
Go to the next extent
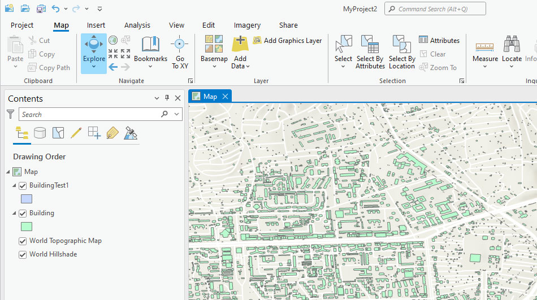125,67
